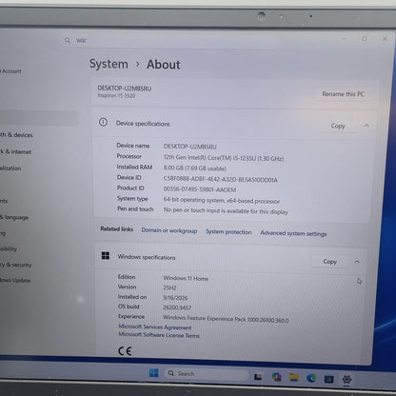
Task: Click the Settings gear taskbar icon
Action: [346, 380]
